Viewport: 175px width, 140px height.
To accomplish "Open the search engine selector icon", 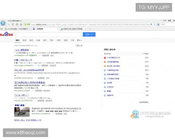I will click(x=158, y=24).
